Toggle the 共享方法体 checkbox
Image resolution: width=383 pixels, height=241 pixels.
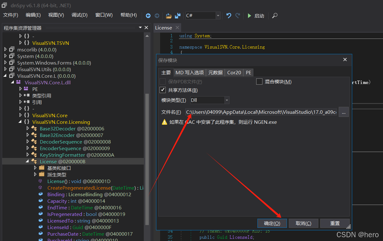(163, 90)
